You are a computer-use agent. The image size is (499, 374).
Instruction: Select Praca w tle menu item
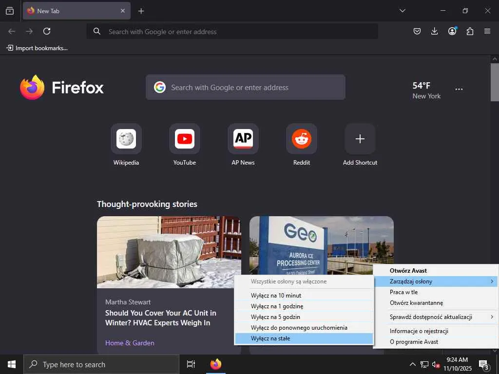(x=436, y=292)
